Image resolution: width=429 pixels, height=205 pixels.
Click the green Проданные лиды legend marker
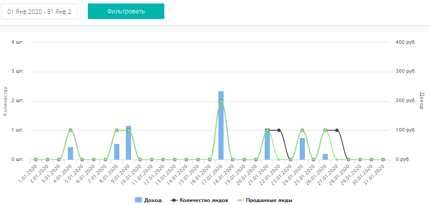pos(240,200)
